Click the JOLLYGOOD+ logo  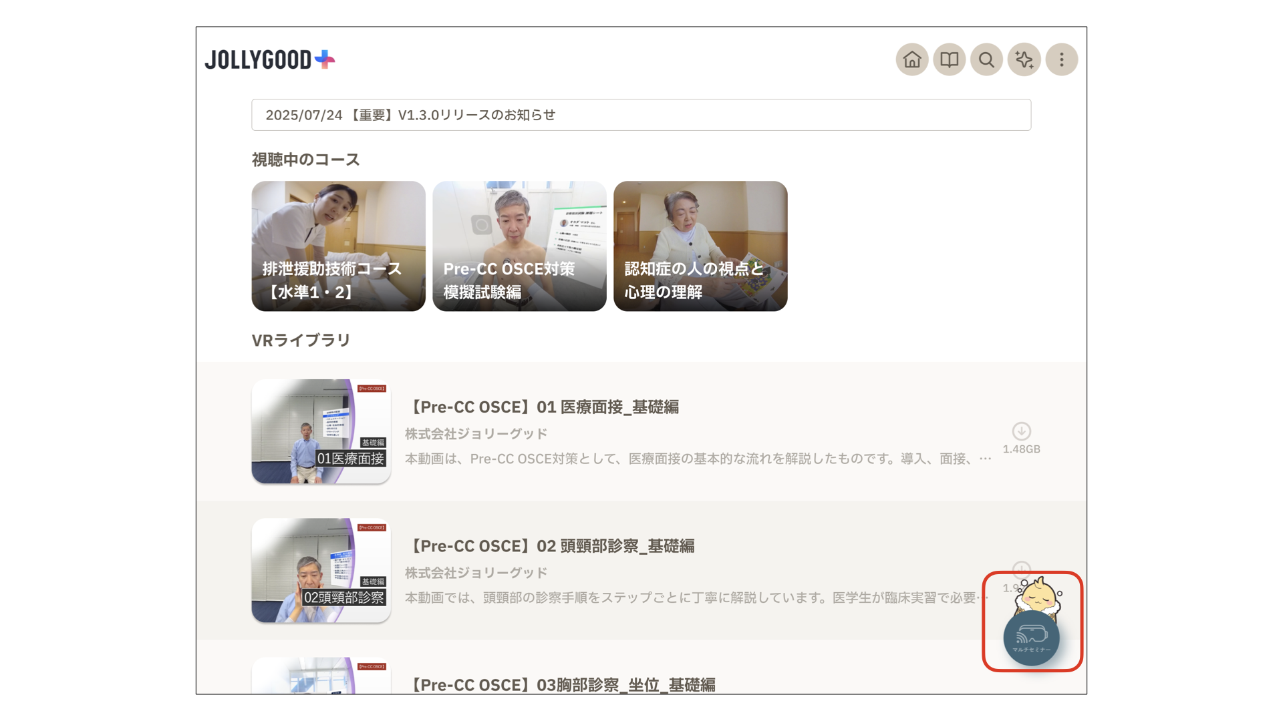coord(269,60)
